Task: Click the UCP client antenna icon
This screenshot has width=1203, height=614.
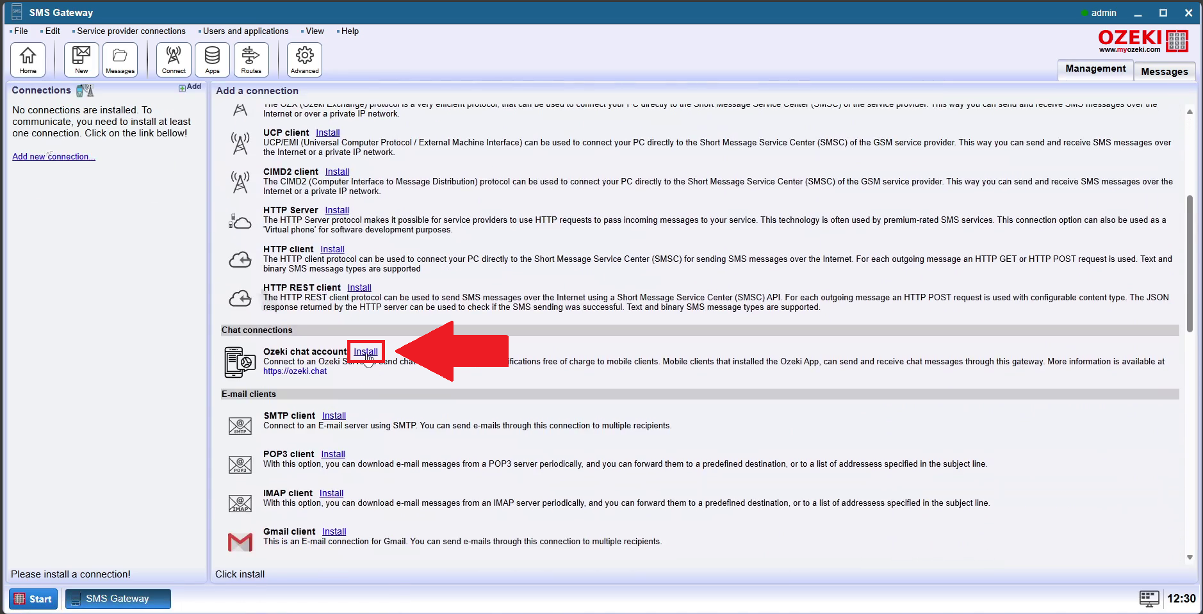Action: click(x=240, y=143)
